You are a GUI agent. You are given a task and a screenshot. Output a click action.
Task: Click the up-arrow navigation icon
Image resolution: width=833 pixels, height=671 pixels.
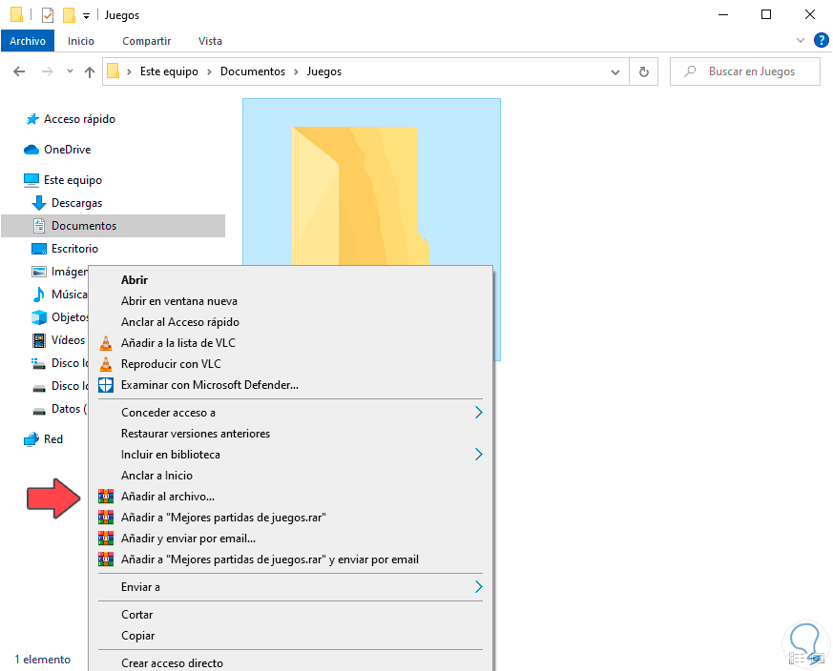coord(89,71)
